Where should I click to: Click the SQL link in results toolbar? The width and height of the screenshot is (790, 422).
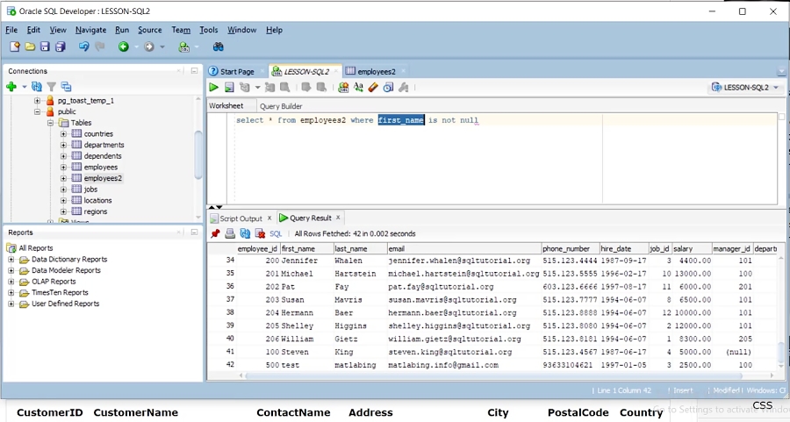coord(276,234)
